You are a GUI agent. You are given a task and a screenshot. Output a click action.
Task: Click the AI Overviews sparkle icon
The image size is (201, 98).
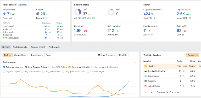4,14
